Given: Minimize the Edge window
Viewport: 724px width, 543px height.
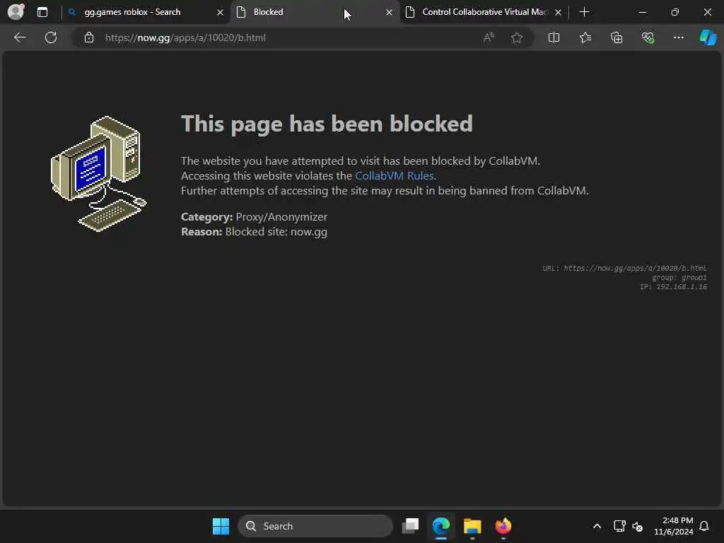Looking at the screenshot, I should [642, 12].
